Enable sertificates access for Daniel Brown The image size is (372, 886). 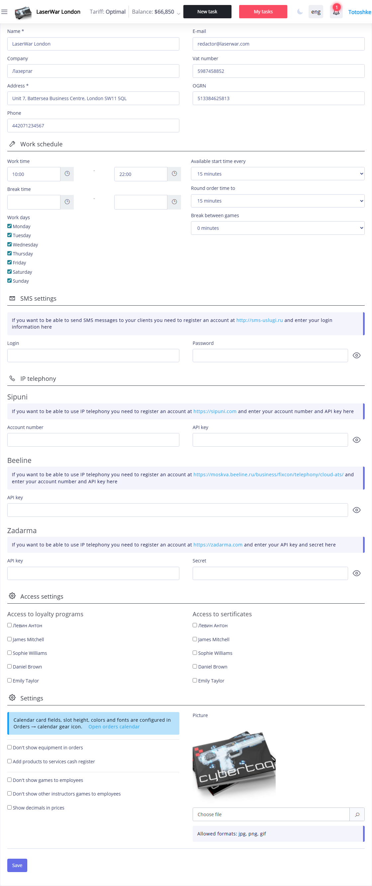click(x=195, y=666)
